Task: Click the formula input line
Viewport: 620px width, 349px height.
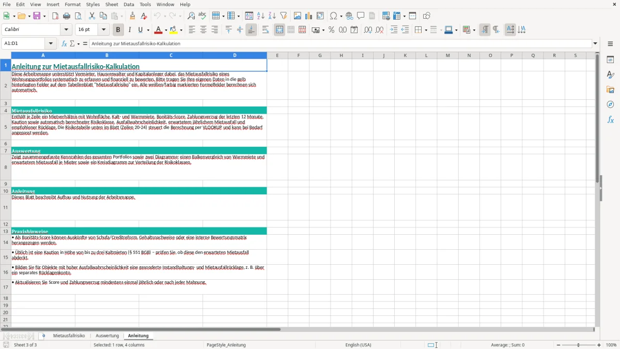Action: 340,44
